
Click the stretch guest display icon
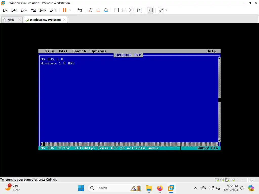pos(161,10)
